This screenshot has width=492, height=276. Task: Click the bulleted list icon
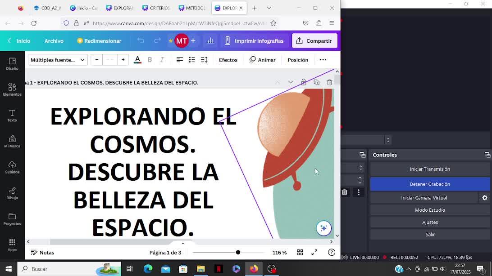click(192, 60)
